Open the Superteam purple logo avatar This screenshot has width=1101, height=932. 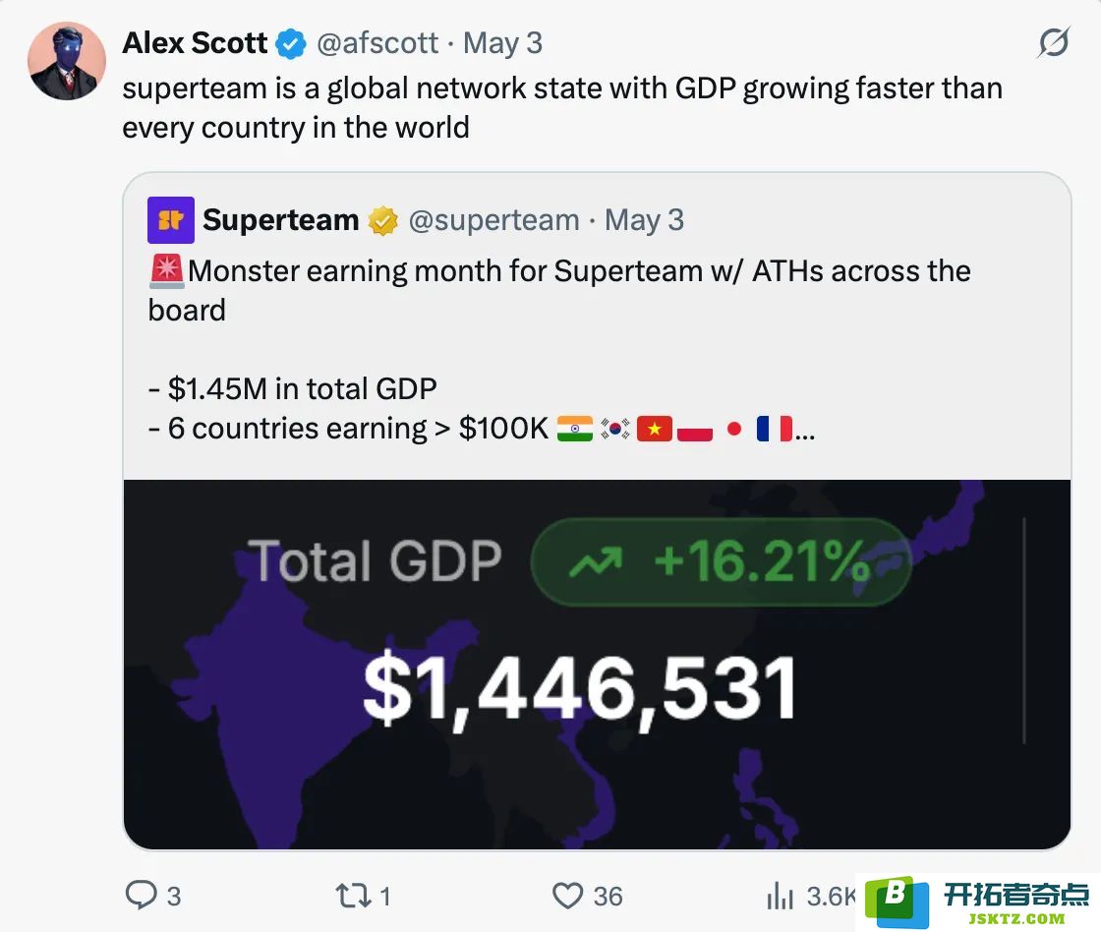(171, 220)
